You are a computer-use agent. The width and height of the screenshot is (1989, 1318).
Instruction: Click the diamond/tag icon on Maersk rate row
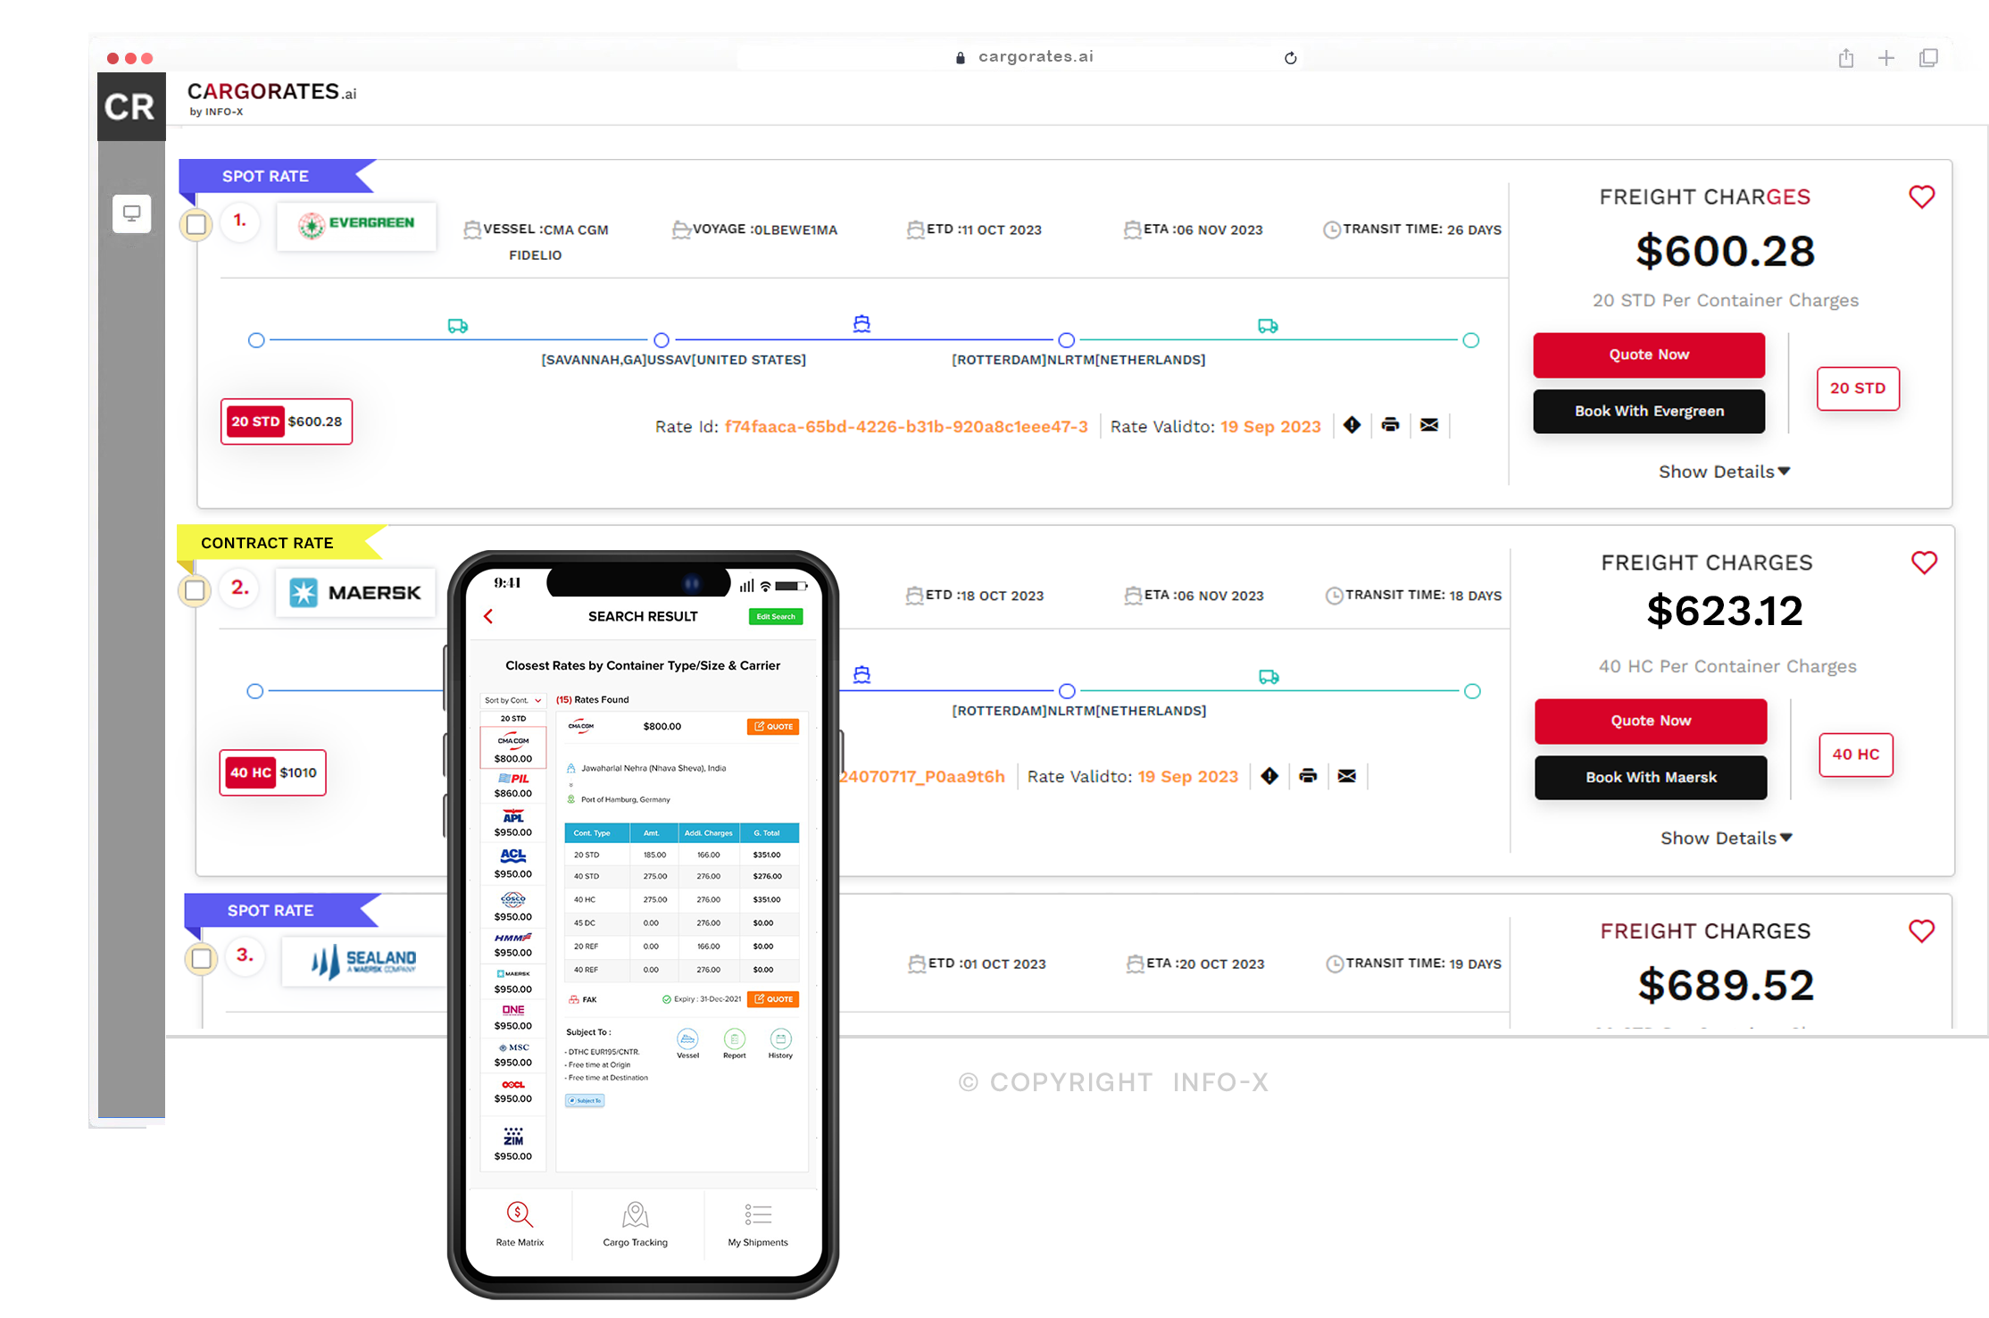(1269, 775)
